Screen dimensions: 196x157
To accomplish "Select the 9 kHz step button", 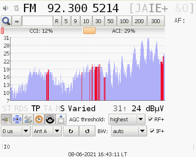I will [x=76, y=21].
